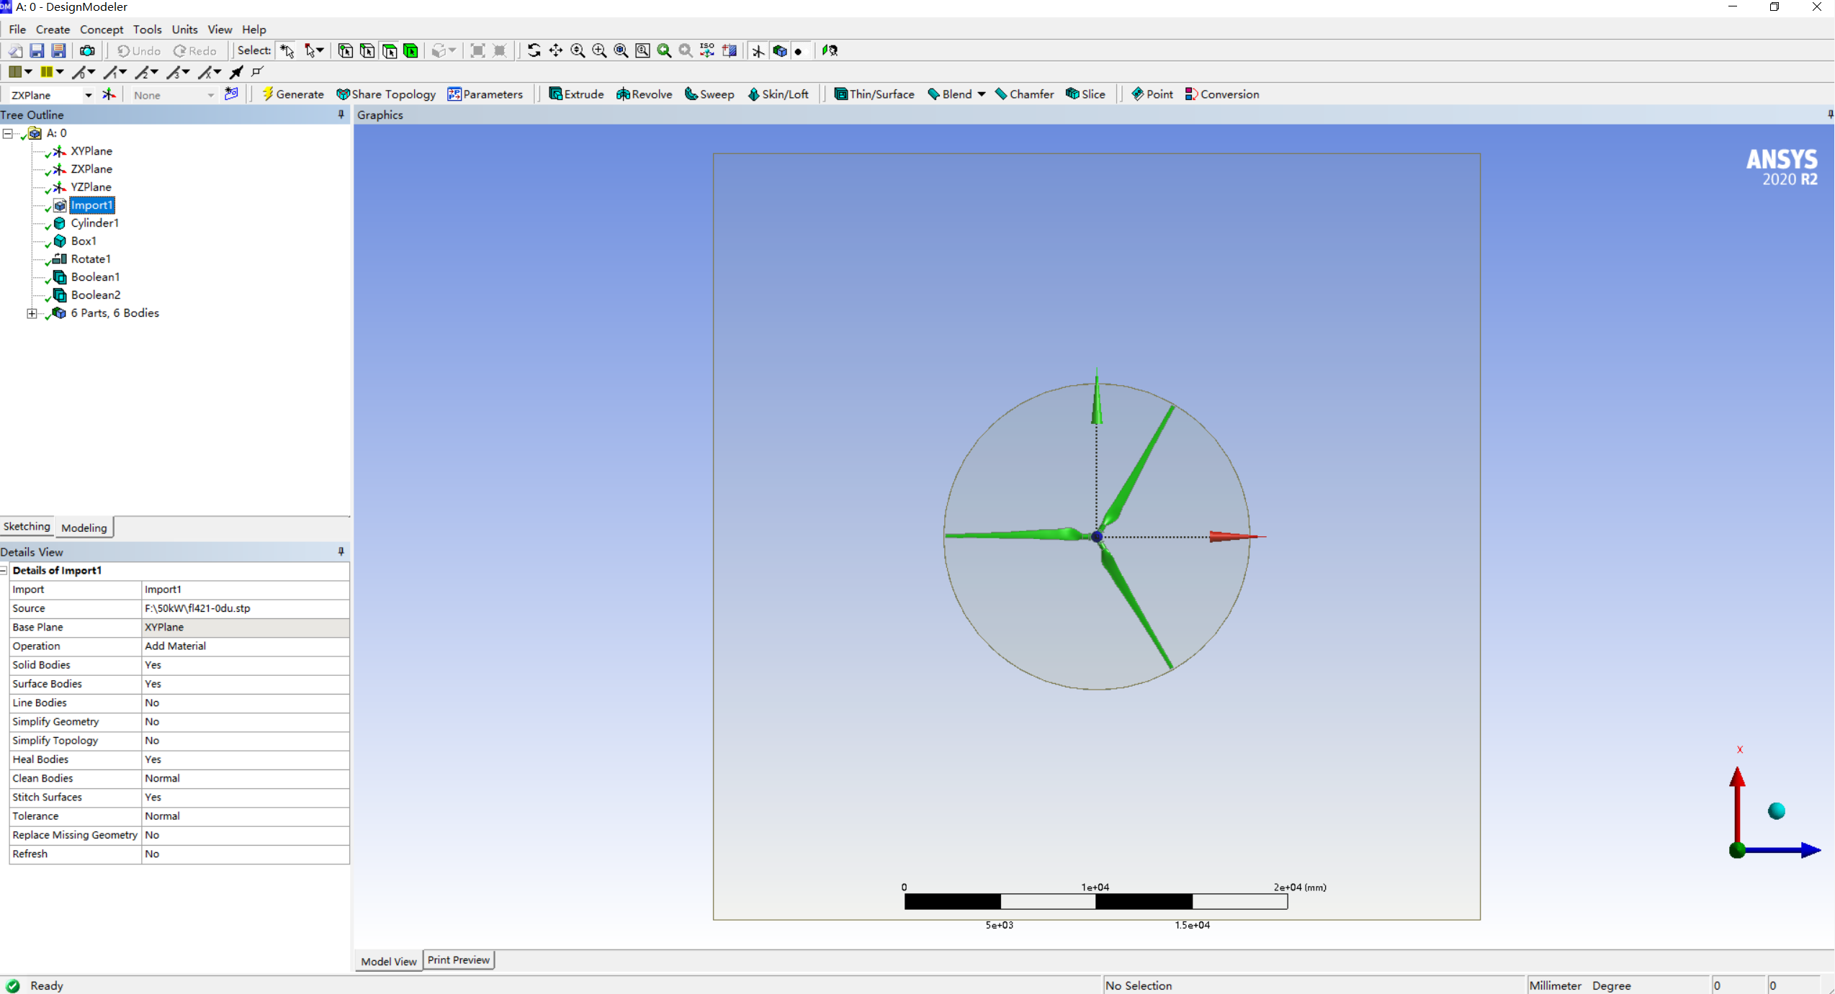Image resolution: width=1835 pixels, height=994 pixels.
Task: Toggle the Point selection filter
Action: point(346,50)
